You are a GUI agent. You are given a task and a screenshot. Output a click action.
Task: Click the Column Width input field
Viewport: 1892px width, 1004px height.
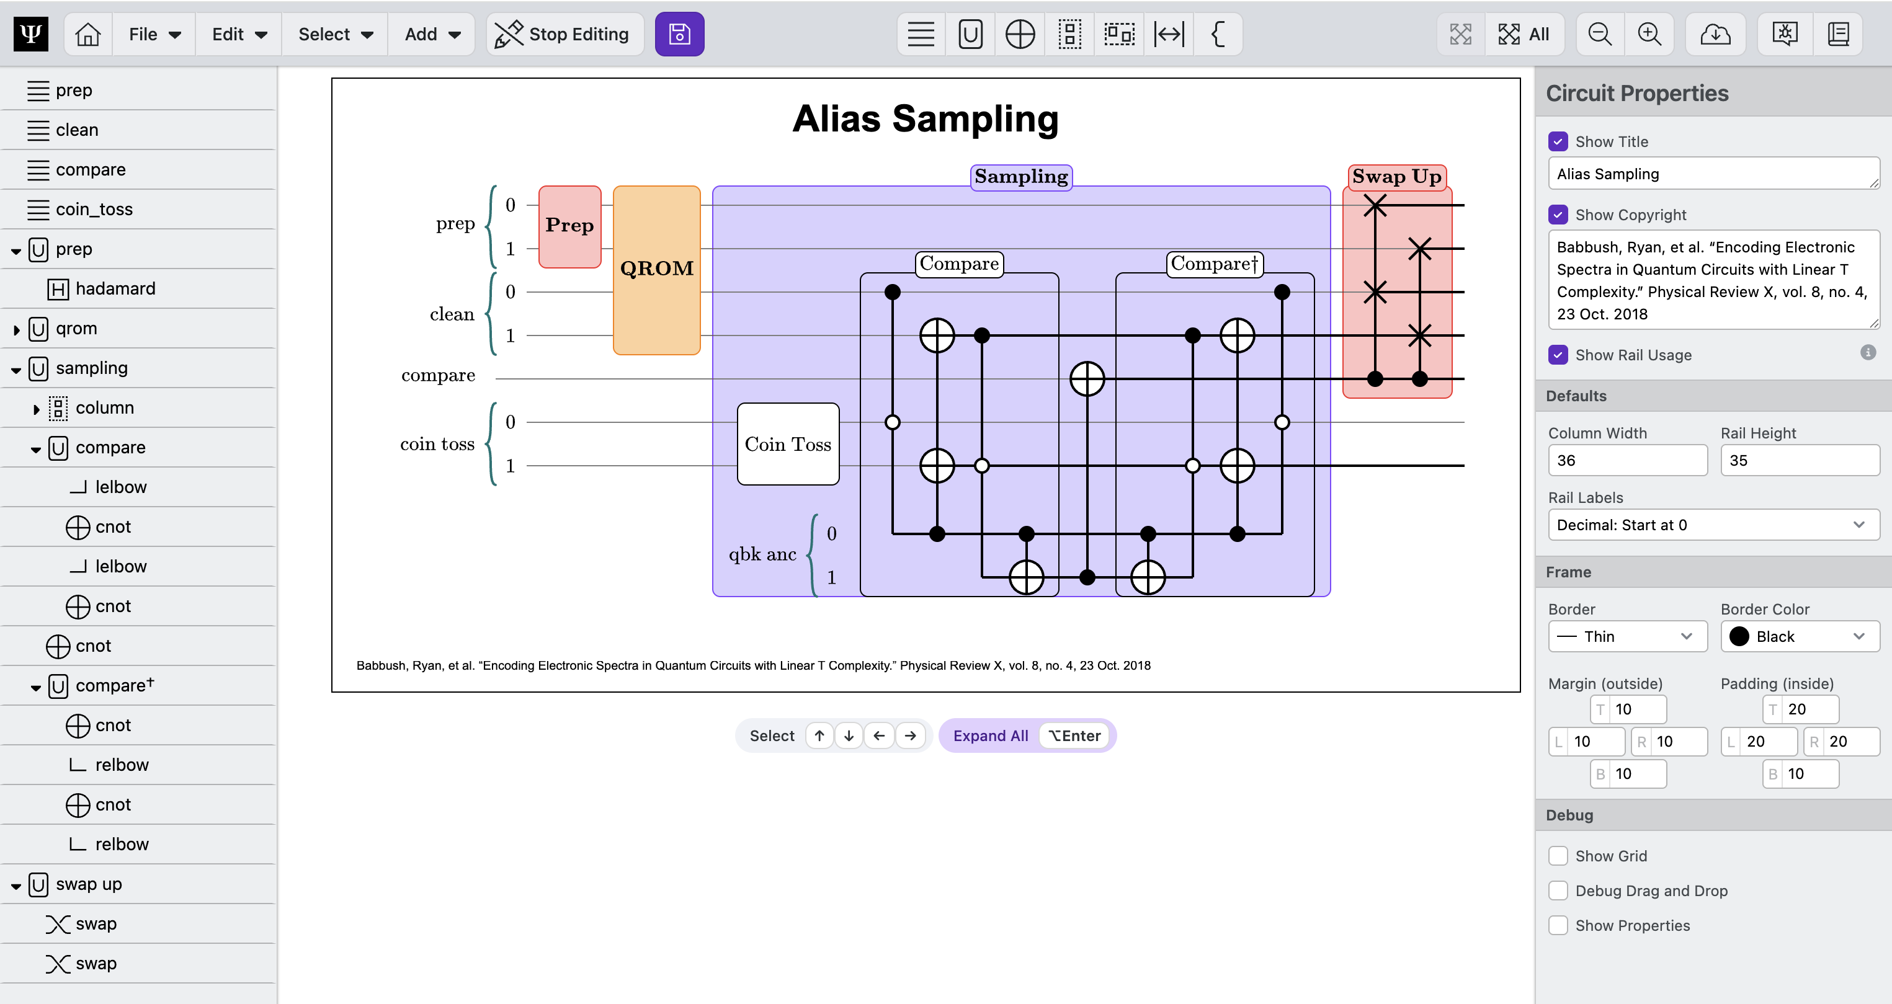(x=1627, y=461)
